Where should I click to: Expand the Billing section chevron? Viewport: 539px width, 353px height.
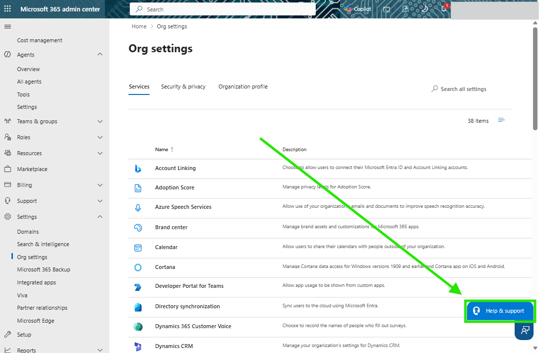[100, 185]
